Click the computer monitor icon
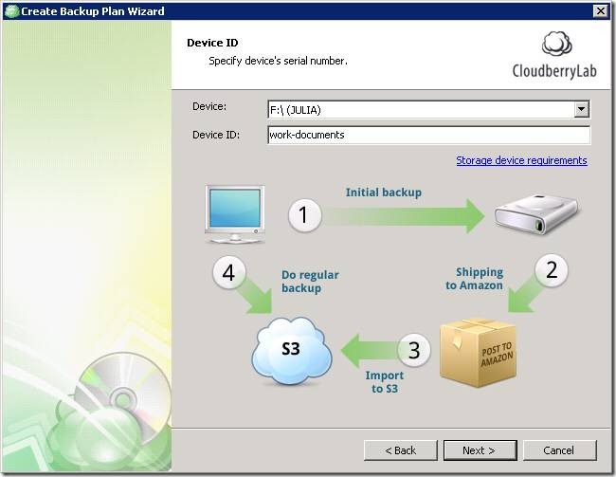Screen dimensions: 616x477 (234, 214)
